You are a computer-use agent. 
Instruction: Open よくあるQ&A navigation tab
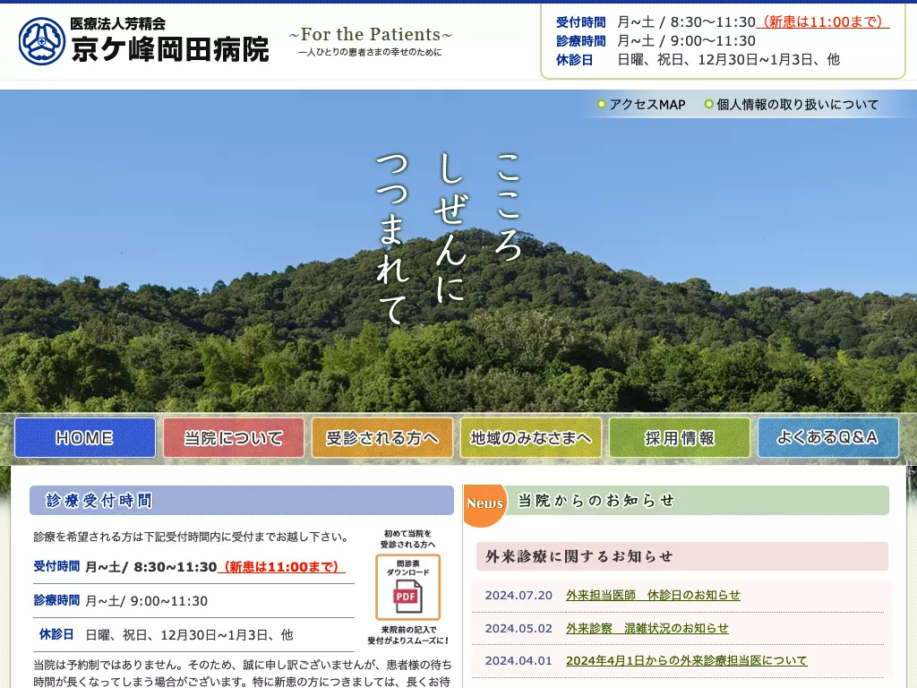[x=828, y=437]
